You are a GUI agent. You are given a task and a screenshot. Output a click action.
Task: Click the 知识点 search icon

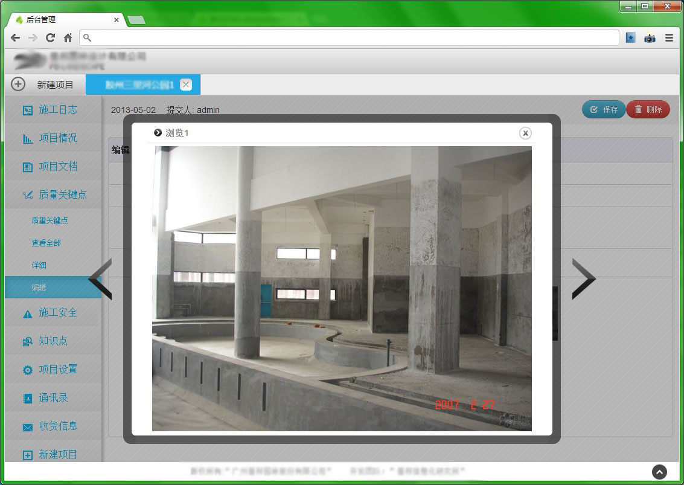[28, 342]
